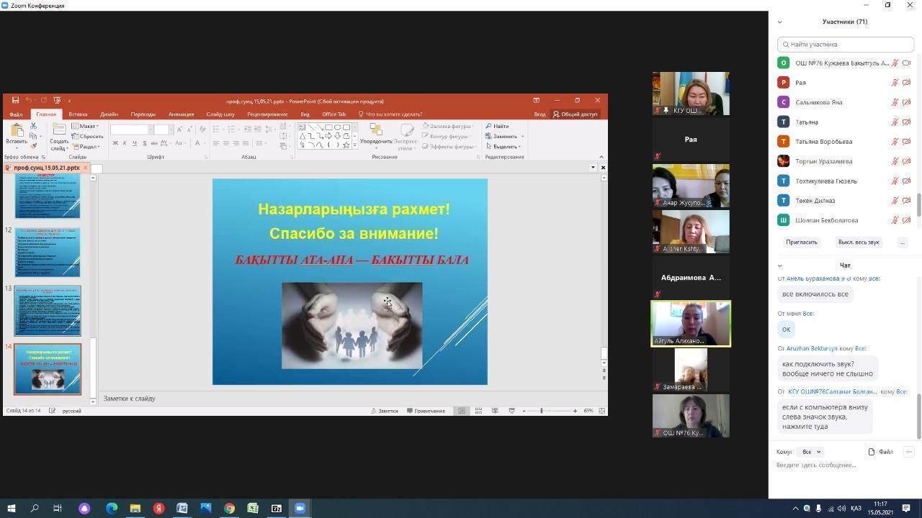Open the 'Кому: Все' recipient dropdown
This screenshot has width=922, height=518.
(x=810, y=452)
